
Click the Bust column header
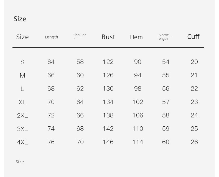point(108,37)
